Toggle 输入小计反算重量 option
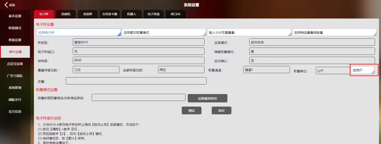 point(249,32)
